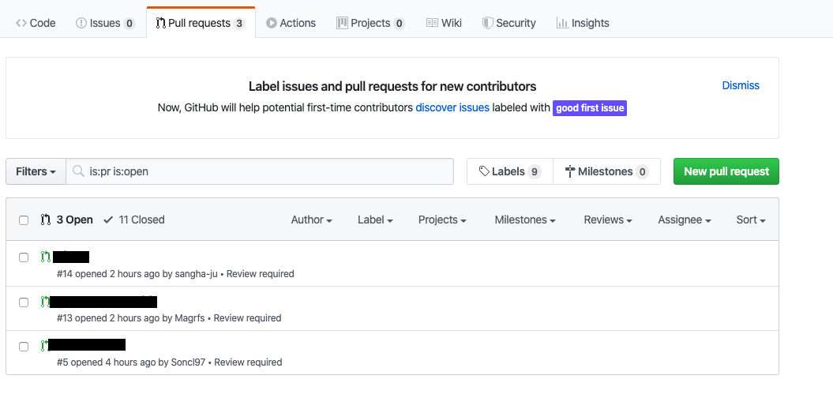Image resolution: width=833 pixels, height=398 pixels.
Task: Click the search magnifier icon
Action: 79,171
